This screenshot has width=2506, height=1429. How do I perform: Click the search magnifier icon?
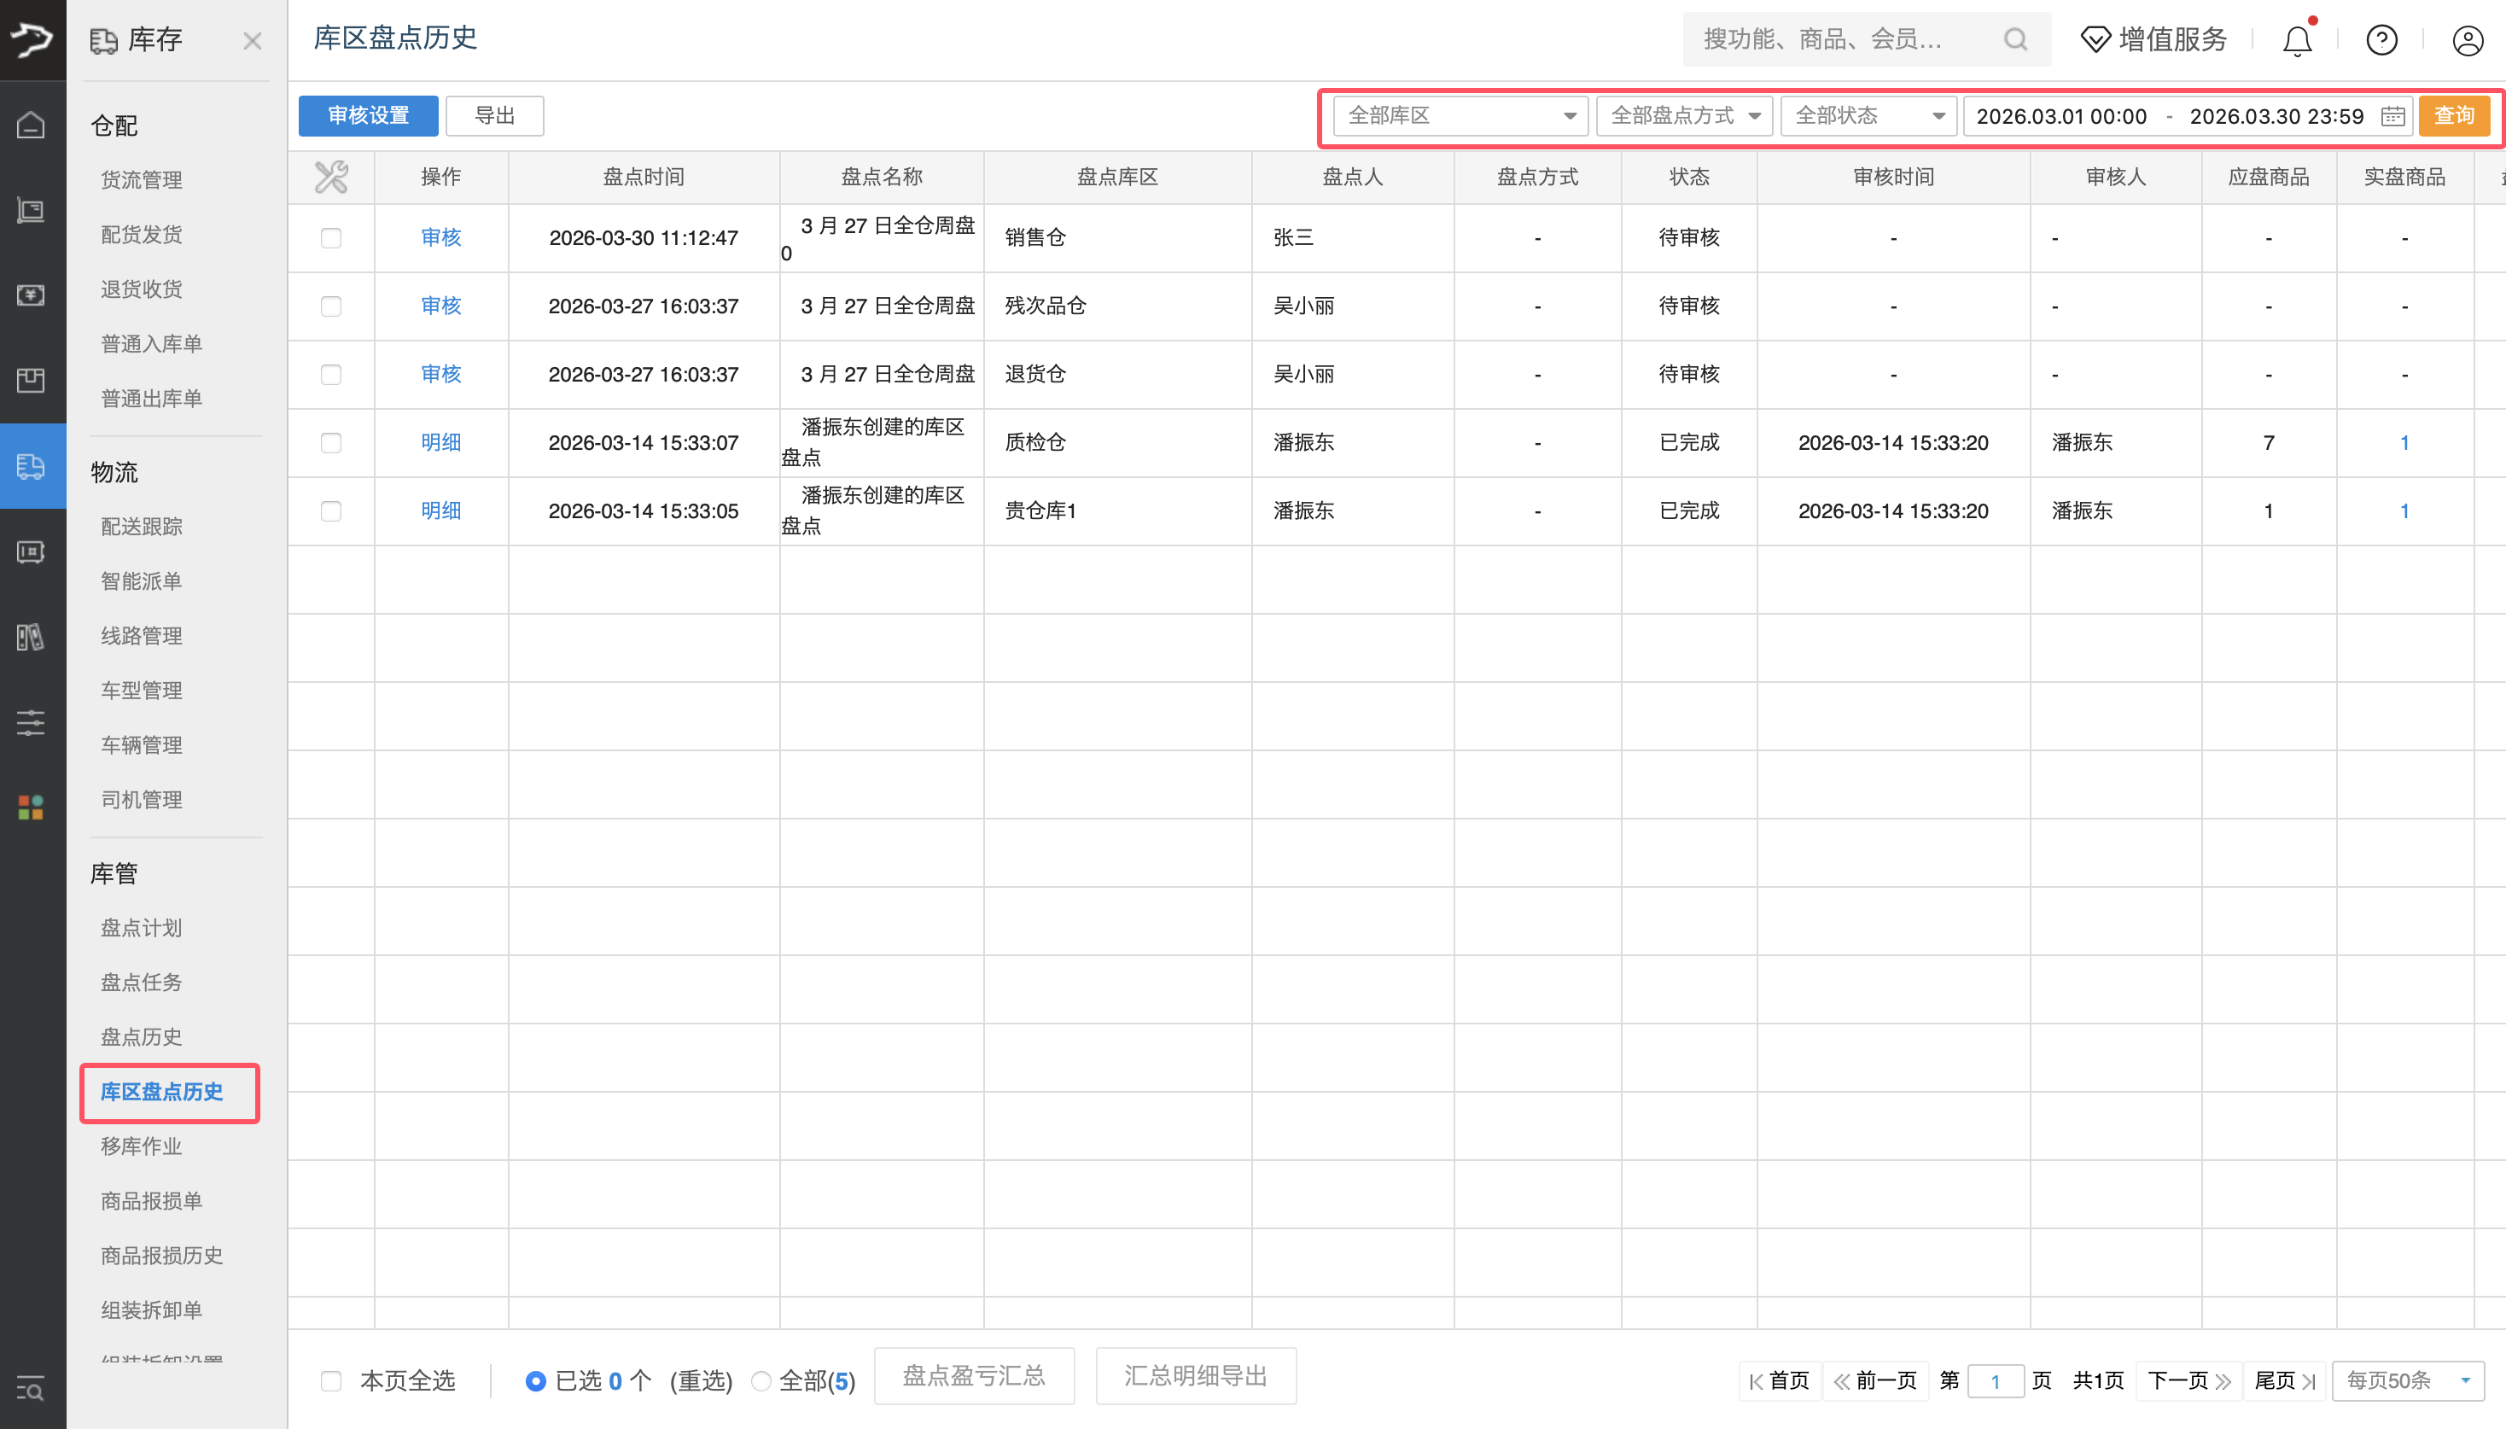point(2015,39)
